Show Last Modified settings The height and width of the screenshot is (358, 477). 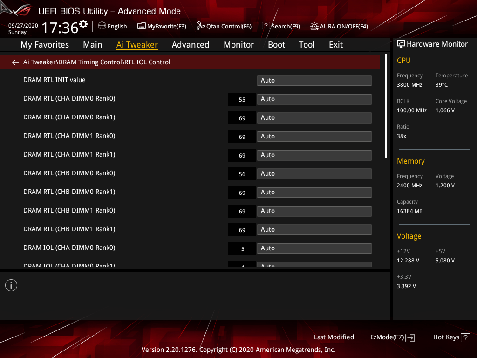(334, 337)
